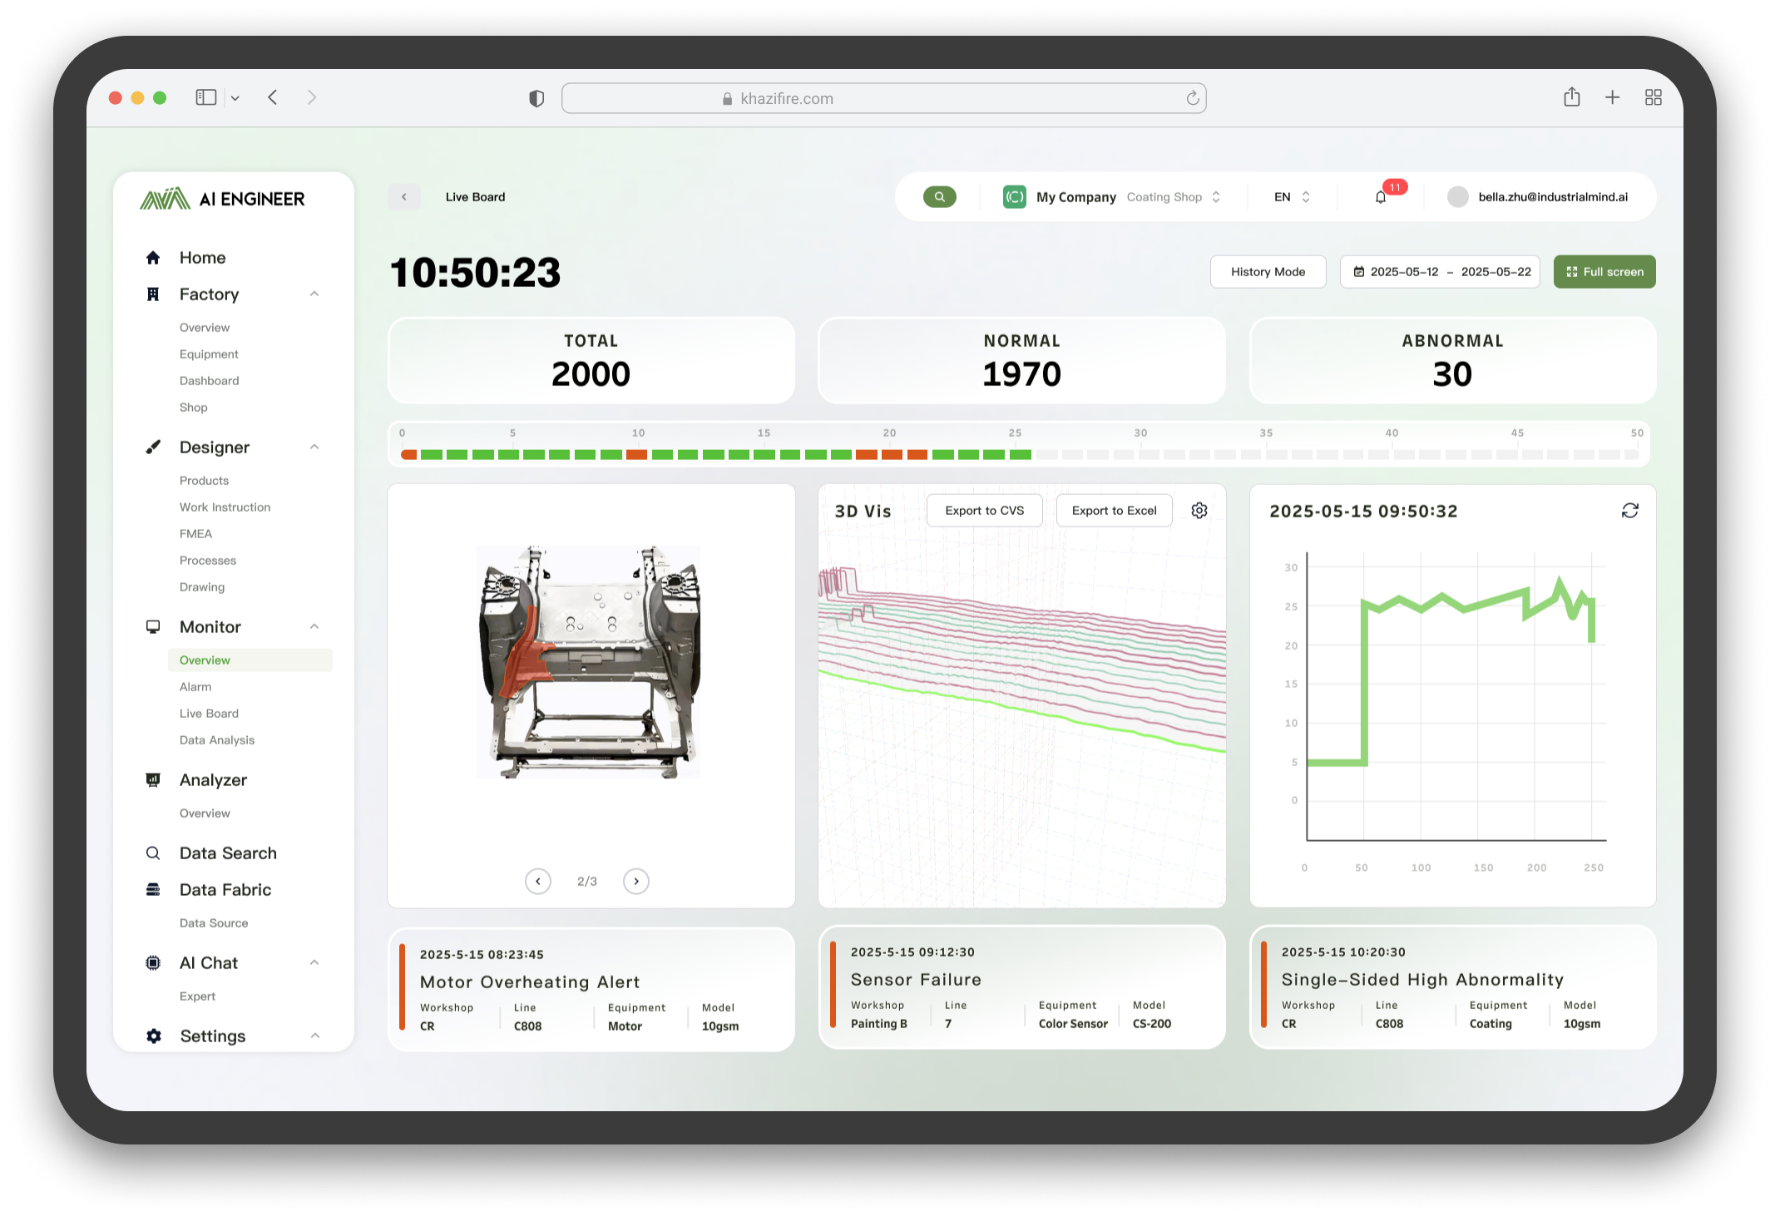Click the notification bell icon

[x=1381, y=197]
